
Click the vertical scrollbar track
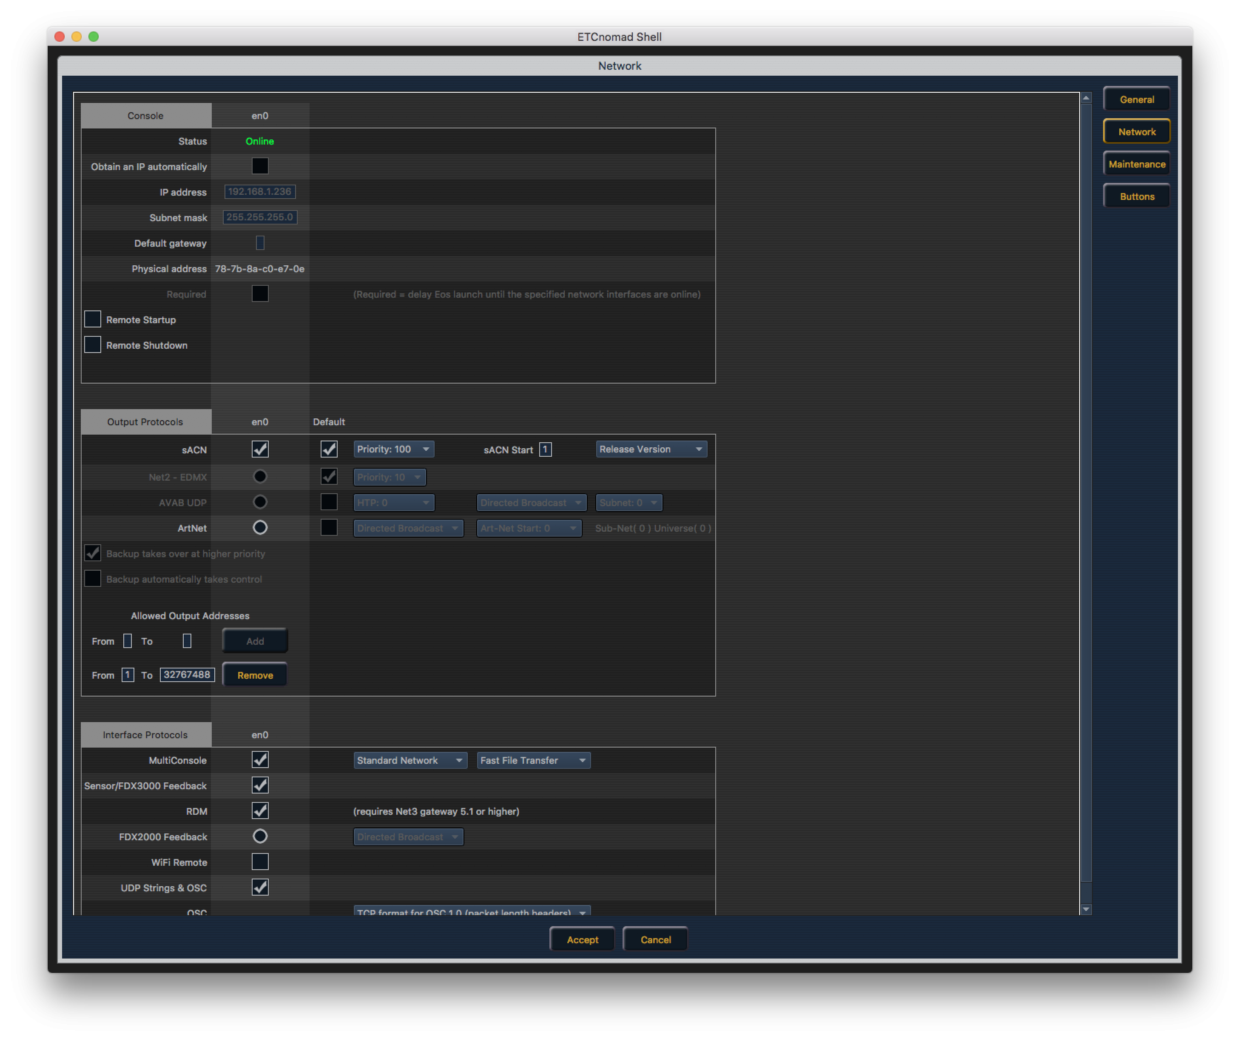[x=1086, y=892]
